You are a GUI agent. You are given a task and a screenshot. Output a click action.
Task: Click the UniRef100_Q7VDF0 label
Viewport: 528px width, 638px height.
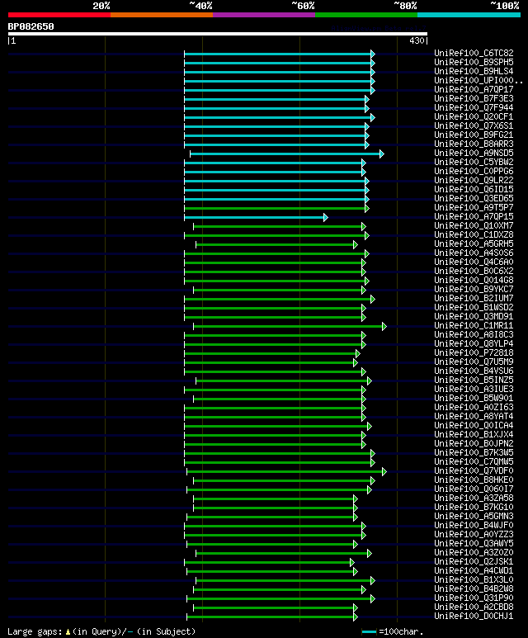pos(474,471)
